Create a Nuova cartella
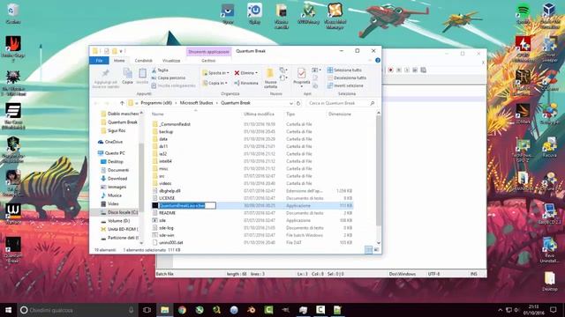Viewport: 565px width, 317px height. coord(270,78)
